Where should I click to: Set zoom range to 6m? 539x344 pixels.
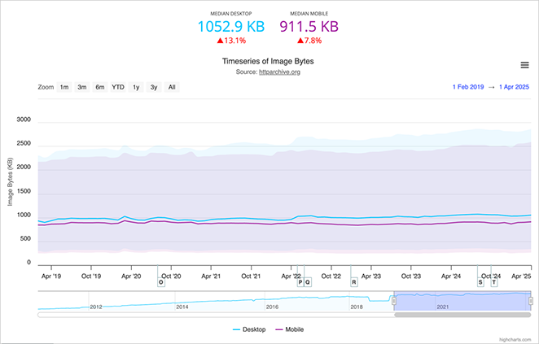click(x=99, y=87)
